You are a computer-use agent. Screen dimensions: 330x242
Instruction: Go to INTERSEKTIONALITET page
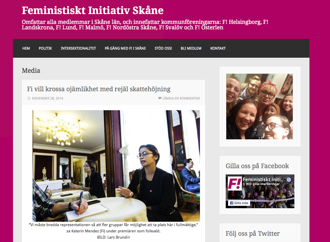pos(78,48)
